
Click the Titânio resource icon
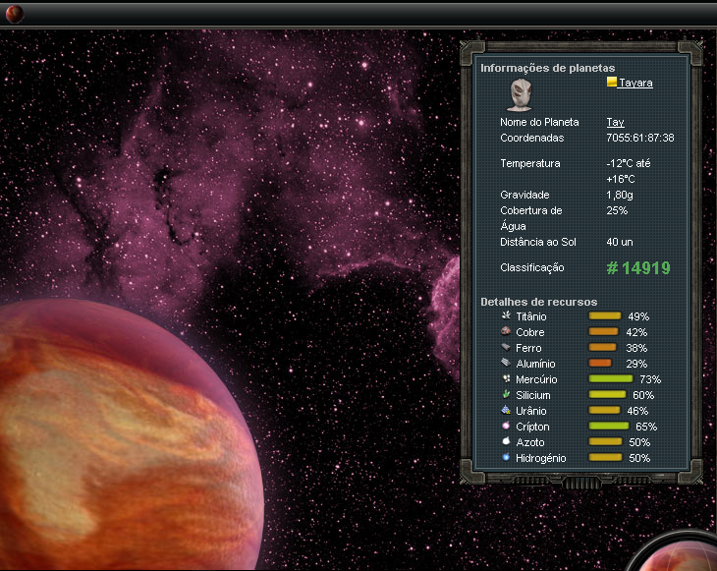[x=506, y=316]
